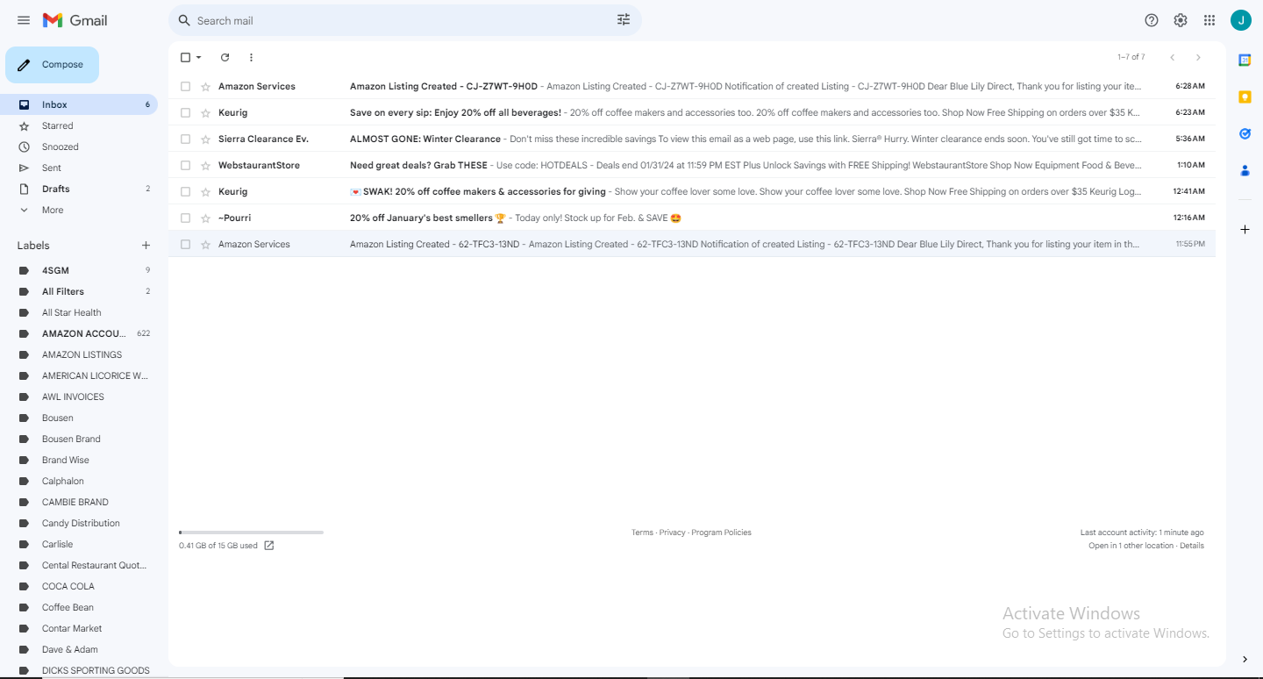
Task: Open the WebstaurantStore Need great deals email
Action: (692, 165)
